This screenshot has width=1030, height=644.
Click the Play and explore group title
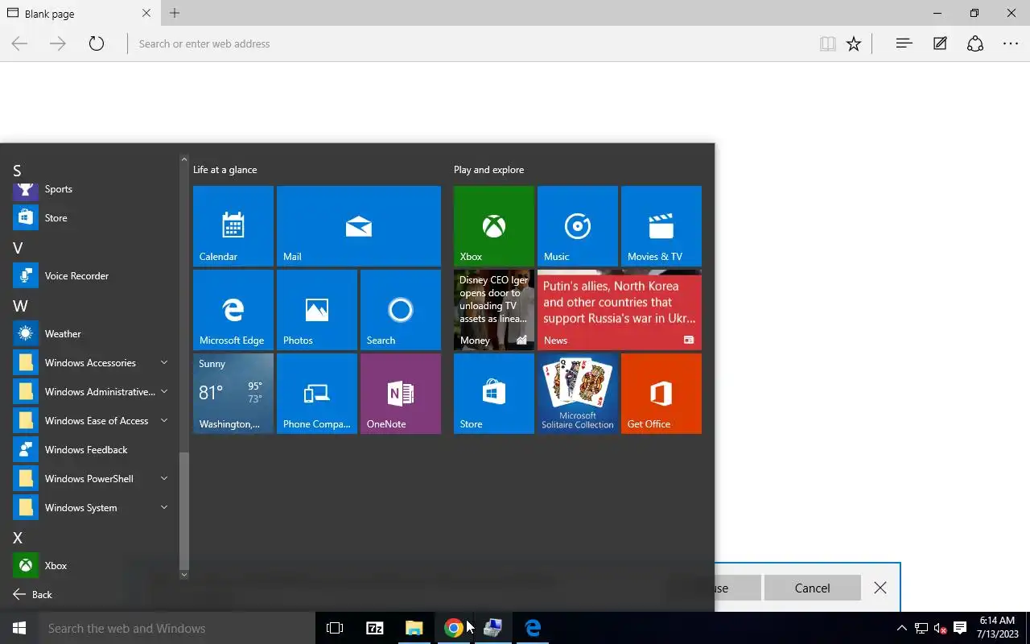click(488, 170)
